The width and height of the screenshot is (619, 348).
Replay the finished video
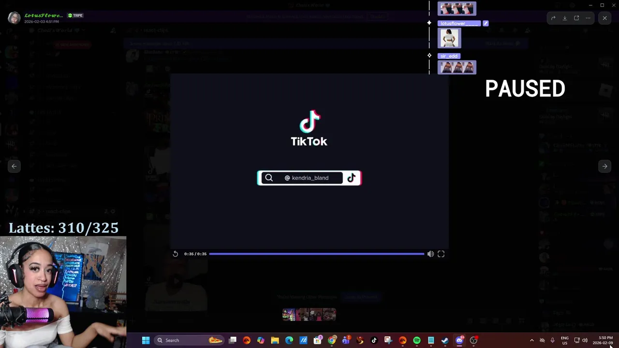click(176, 254)
